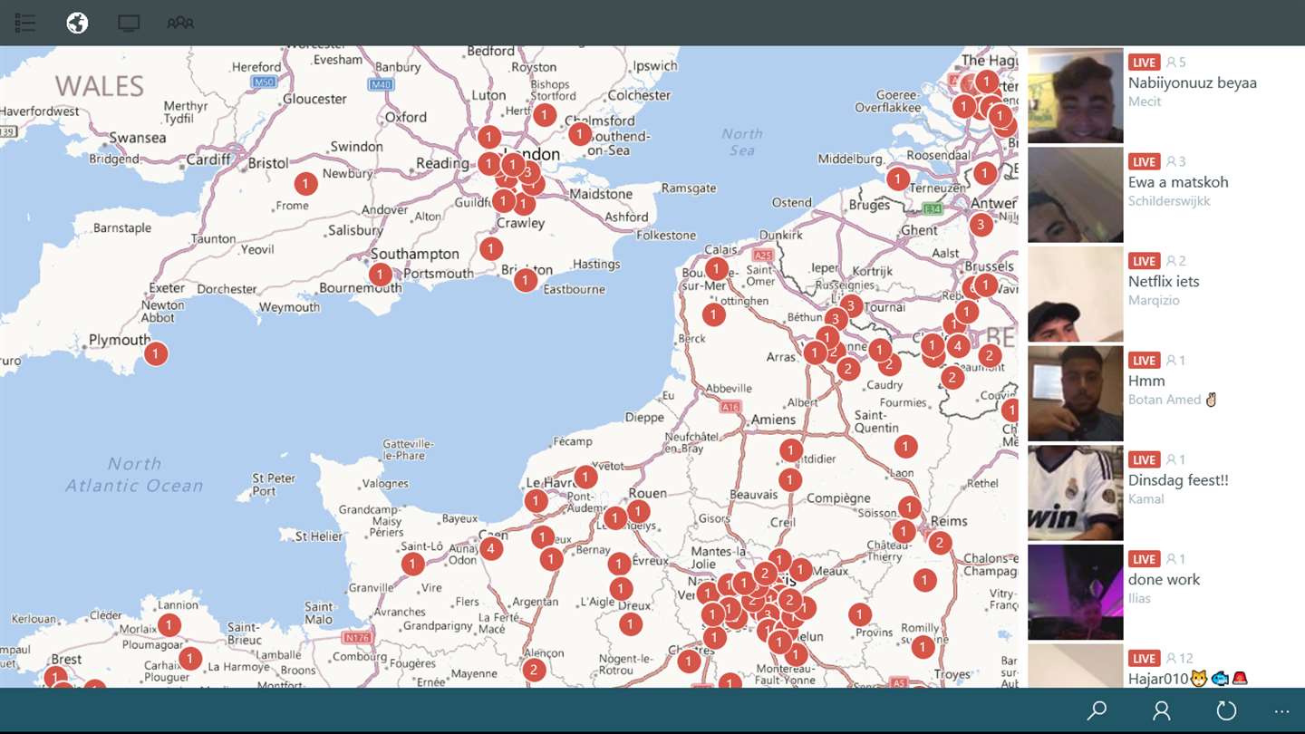Click the marker labeled 4 near Caen

[x=491, y=548]
